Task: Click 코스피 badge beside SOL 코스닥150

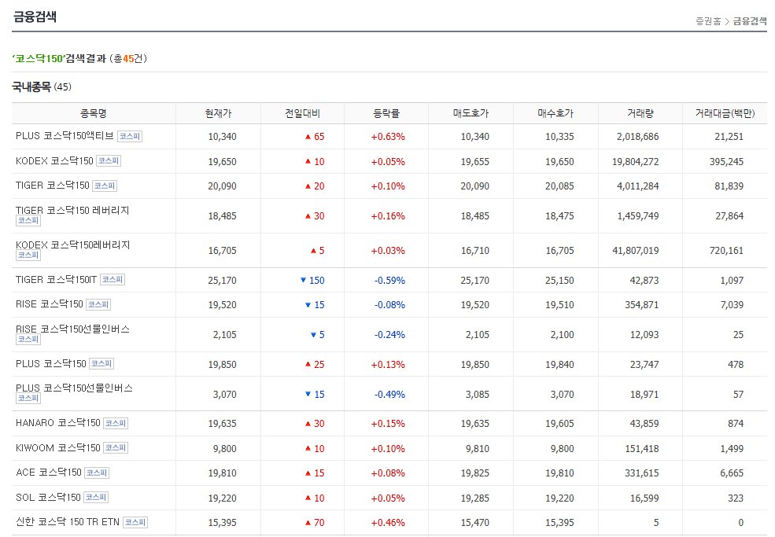Action: tap(96, 498)
